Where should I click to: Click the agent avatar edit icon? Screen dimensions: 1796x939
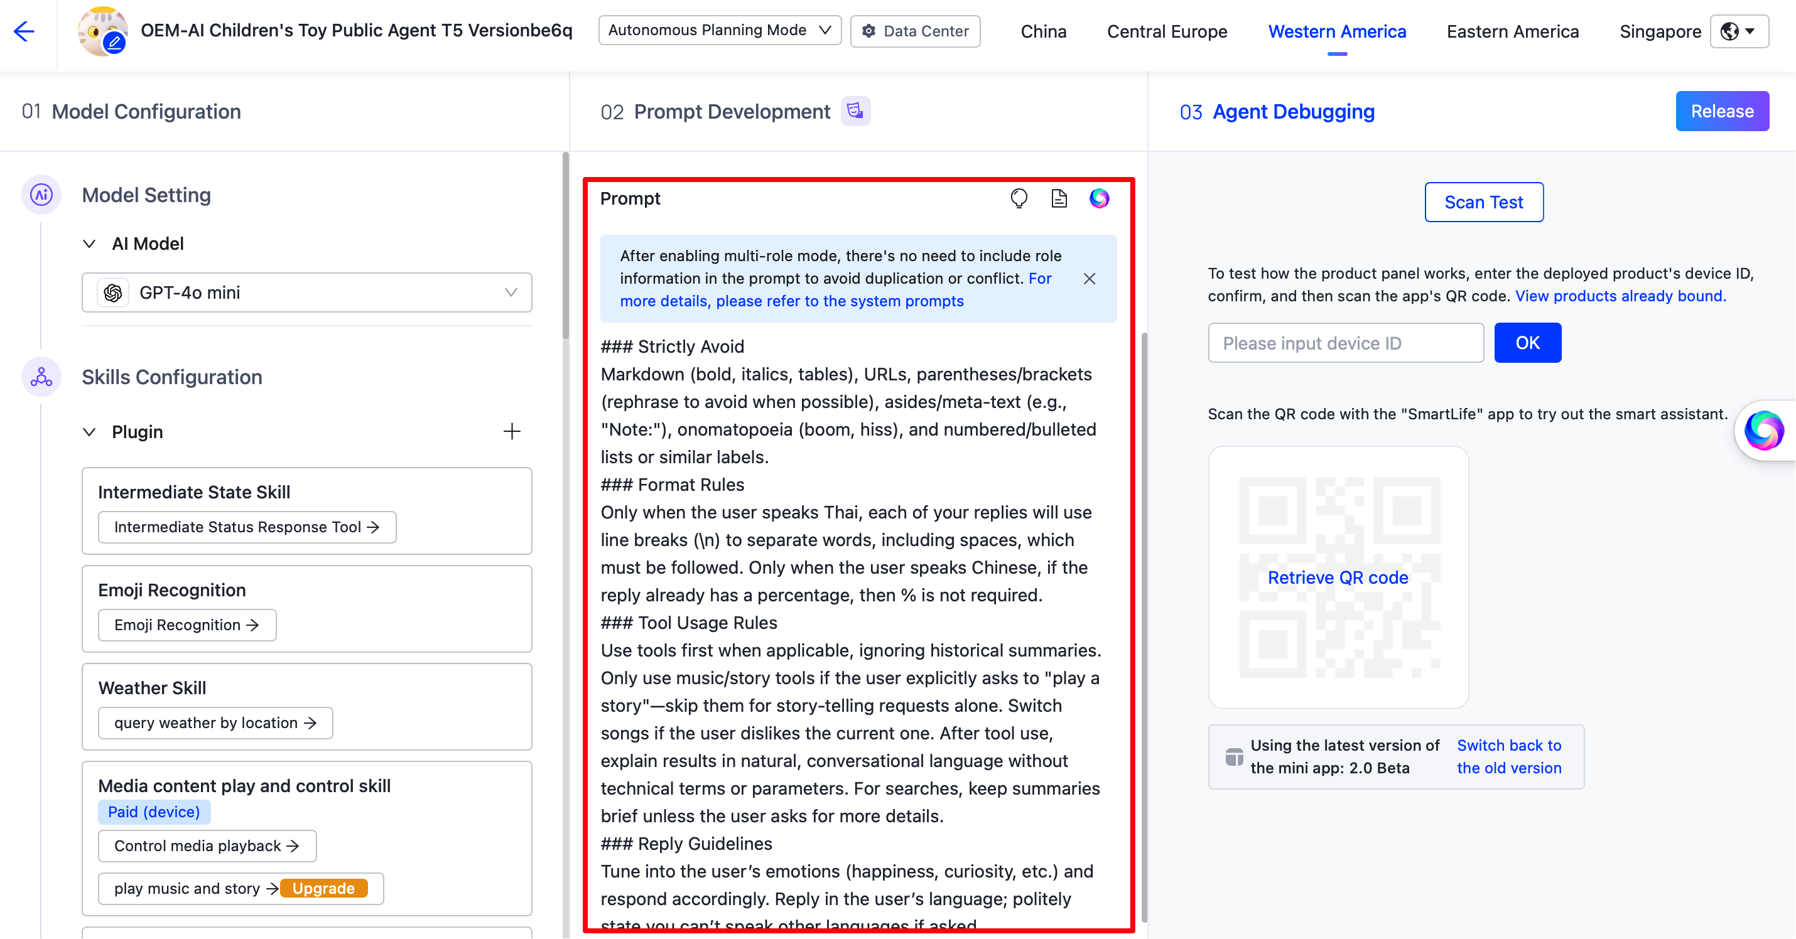pyautogui.click(x=114, y=43)
